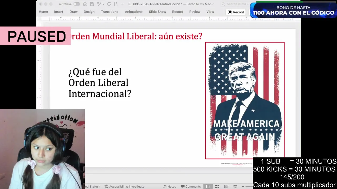Select the Record ribbon tab
The image size is (337, 189).
[x=178, y=12]
